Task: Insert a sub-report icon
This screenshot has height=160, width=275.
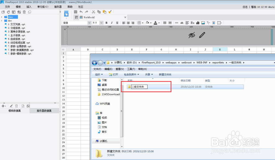Action: tap(214, 23)
